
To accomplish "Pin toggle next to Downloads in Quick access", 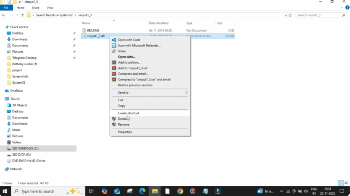I will [x=74, y=39].
